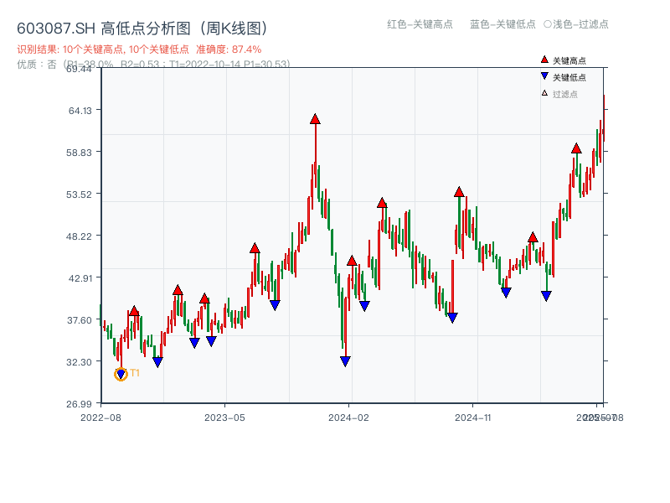Select the blue low marker near 39.3 just after 2024-02

(364, 306)
